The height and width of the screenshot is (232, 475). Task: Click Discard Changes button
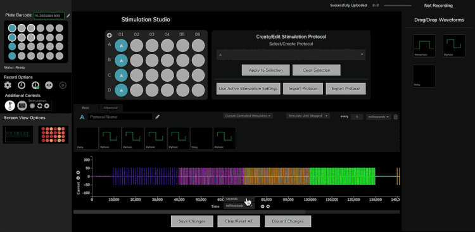pos(288,221)
